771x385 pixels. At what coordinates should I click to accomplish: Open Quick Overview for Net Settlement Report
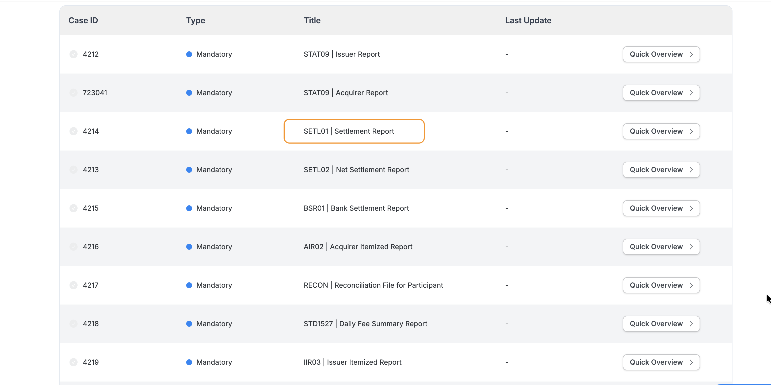coord(661,170)
